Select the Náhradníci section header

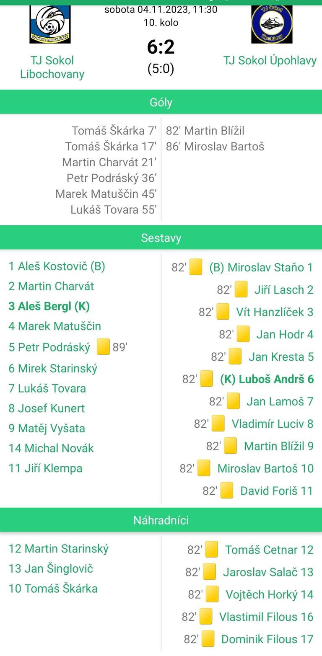[161, 520]
